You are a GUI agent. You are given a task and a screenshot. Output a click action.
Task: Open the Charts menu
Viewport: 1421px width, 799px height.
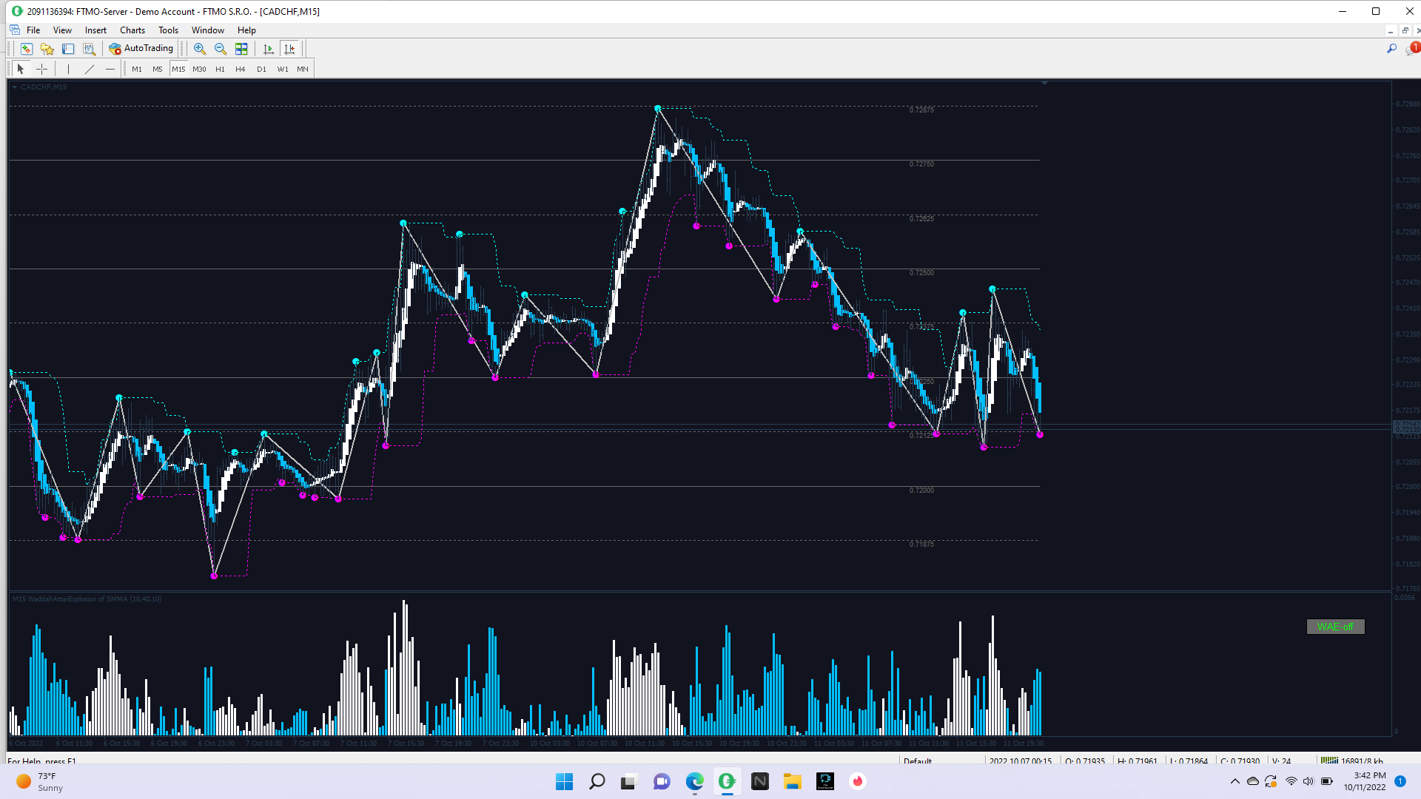(132, 30)
